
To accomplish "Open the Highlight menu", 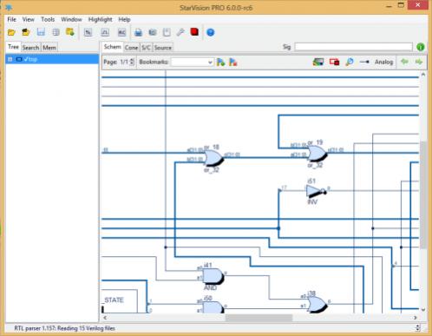I will 100,19.
